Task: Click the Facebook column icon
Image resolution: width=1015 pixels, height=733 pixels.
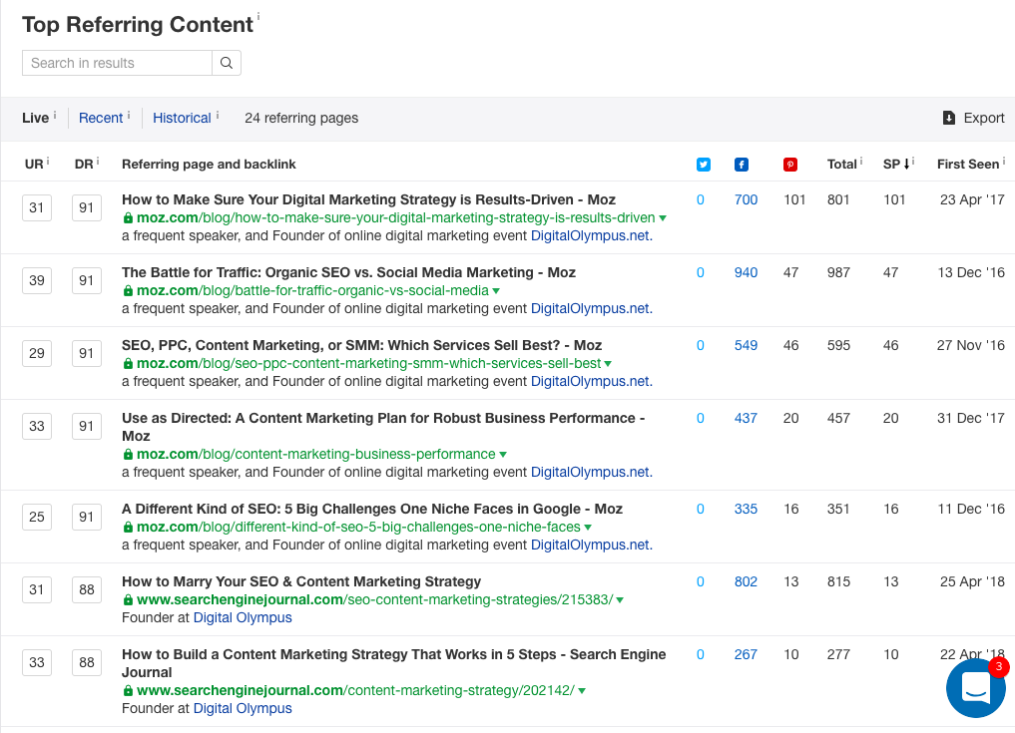Action: pyautogui.click(x=742, y=165)
